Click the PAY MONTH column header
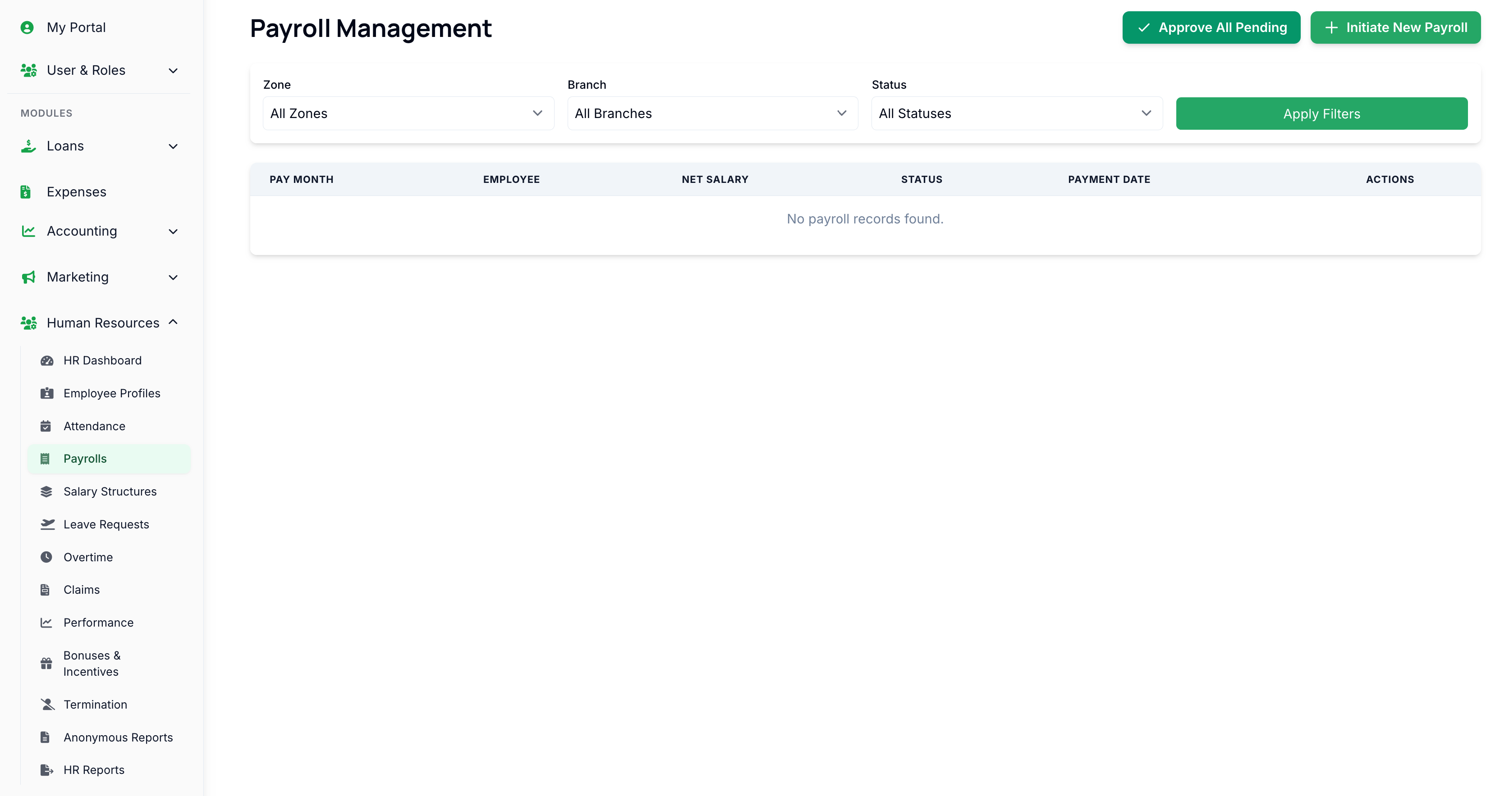The image size is (1509, 796). (x=302, y=180)
